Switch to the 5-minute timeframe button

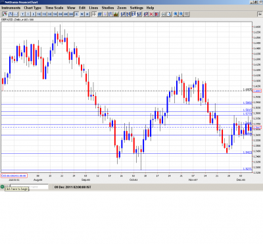tap(34, 14)
